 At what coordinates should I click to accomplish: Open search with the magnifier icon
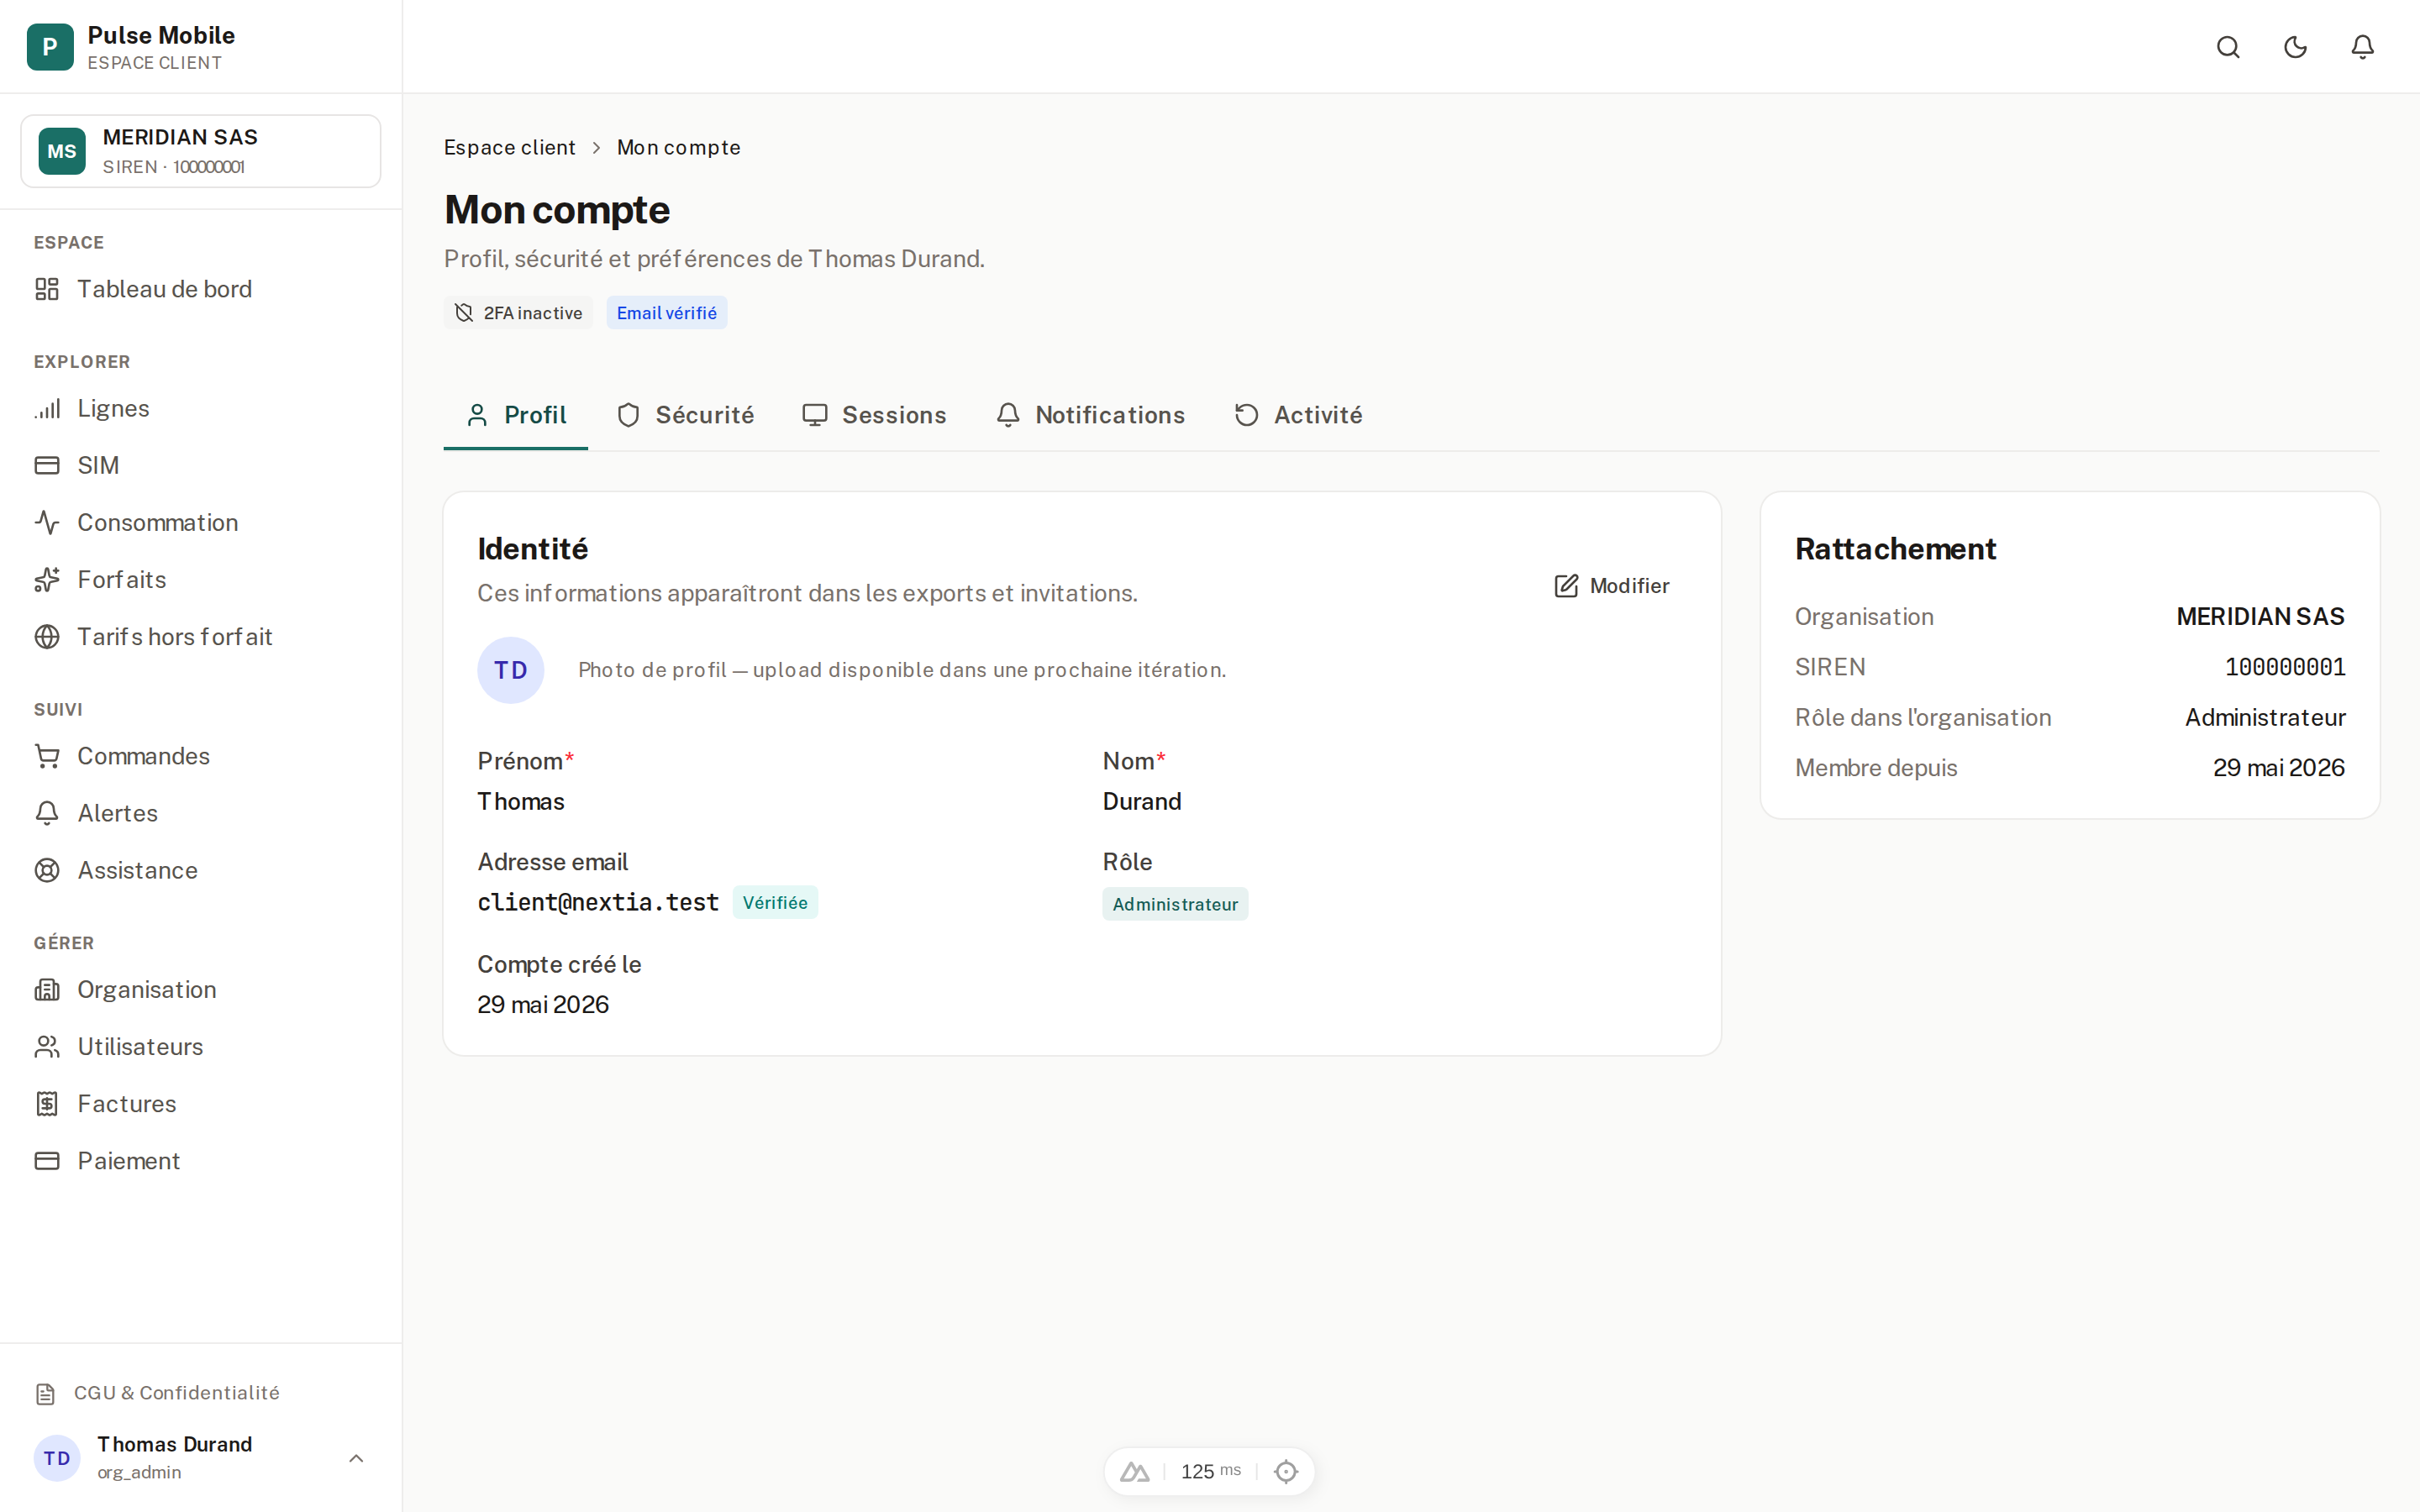pos(2228,47)
